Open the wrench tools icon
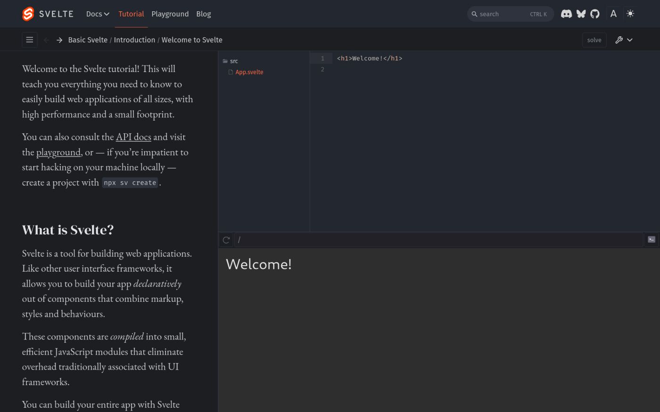 point(619,40)
